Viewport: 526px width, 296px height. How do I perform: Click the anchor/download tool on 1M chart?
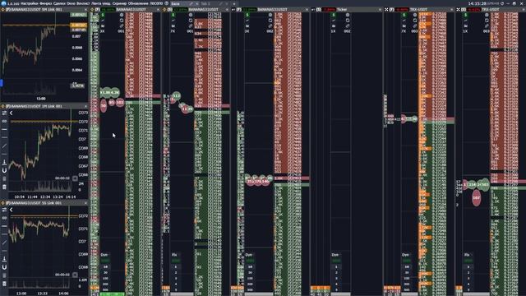4,163
